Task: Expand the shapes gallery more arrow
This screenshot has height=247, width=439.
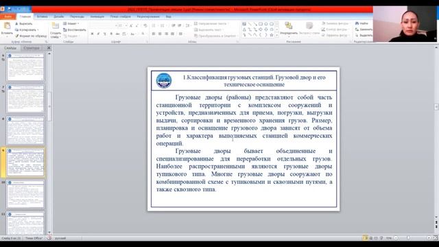Action: click(x=277, y=35)
